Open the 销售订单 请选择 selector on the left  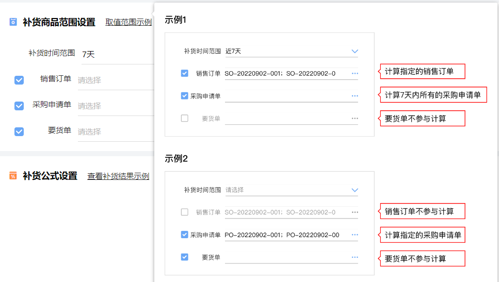[x=115, y=80]
